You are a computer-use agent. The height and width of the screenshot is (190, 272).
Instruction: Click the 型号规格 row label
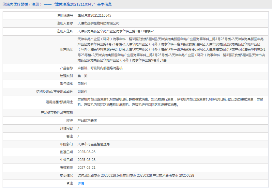click(66, 84)
